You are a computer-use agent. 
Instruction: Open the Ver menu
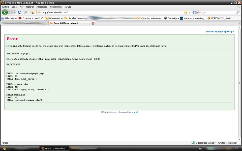coord(22,7)
